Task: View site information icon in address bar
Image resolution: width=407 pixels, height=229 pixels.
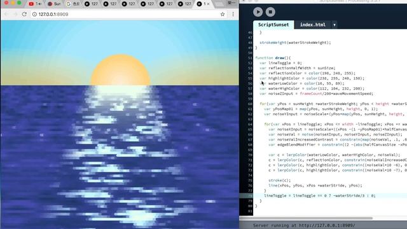Action: point(34,14)
